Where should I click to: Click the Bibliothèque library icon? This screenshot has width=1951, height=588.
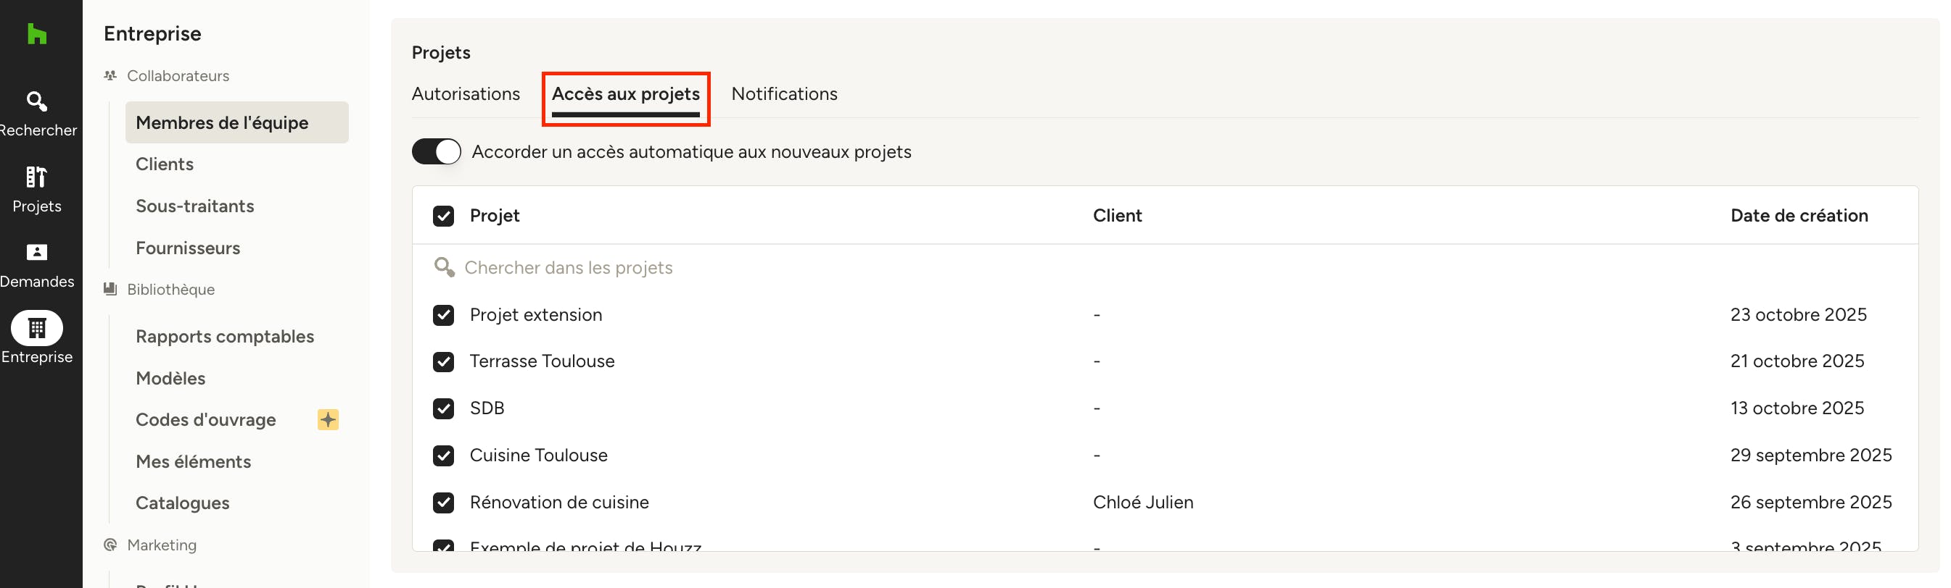pos(110,290)
